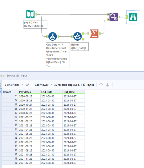Screen dimensions: 144x168
Task: Go to previous record with up arrow
Action: tap(101, 85)
